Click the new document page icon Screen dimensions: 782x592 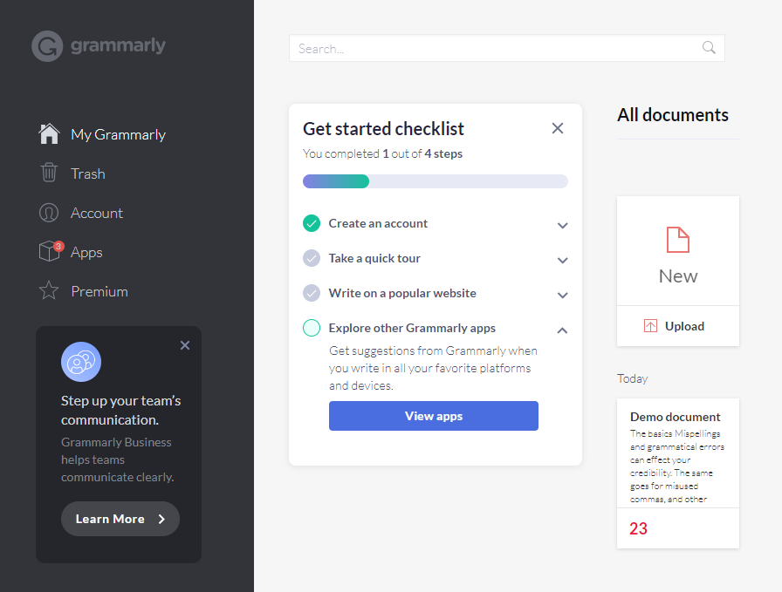[x=678, y=240]
